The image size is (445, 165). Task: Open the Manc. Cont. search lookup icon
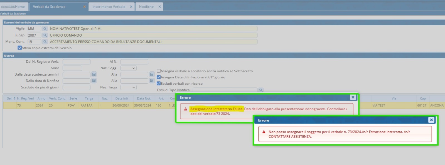click(45, 42)
